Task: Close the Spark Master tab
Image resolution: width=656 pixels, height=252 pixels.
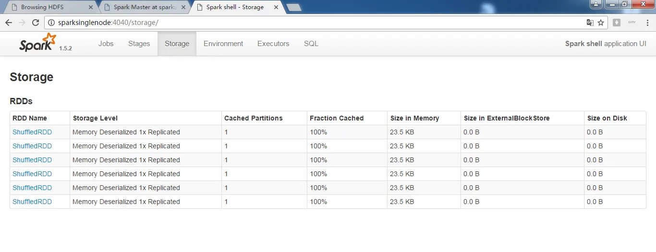Action: [x=183, y=7]
